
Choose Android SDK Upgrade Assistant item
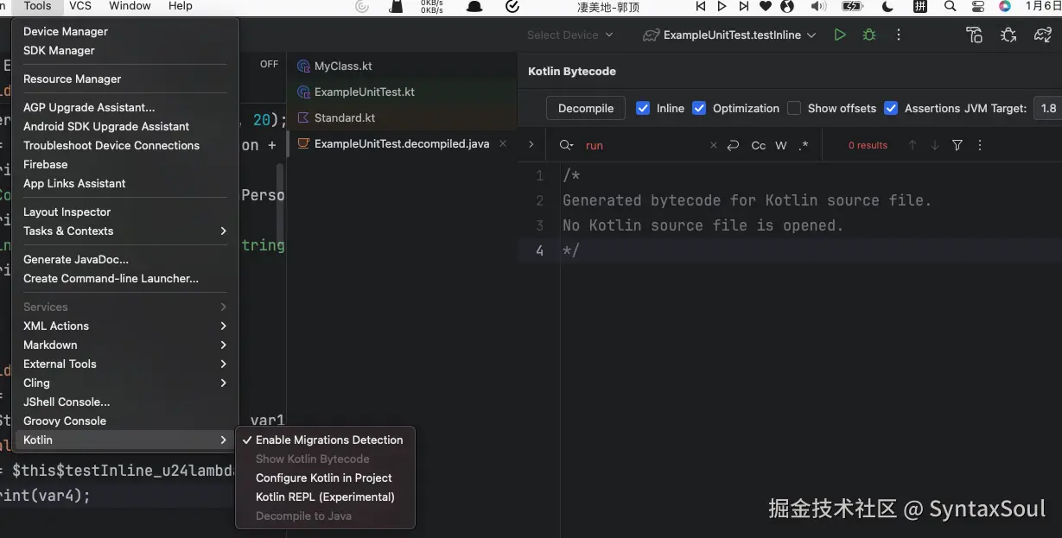(124, 126)
